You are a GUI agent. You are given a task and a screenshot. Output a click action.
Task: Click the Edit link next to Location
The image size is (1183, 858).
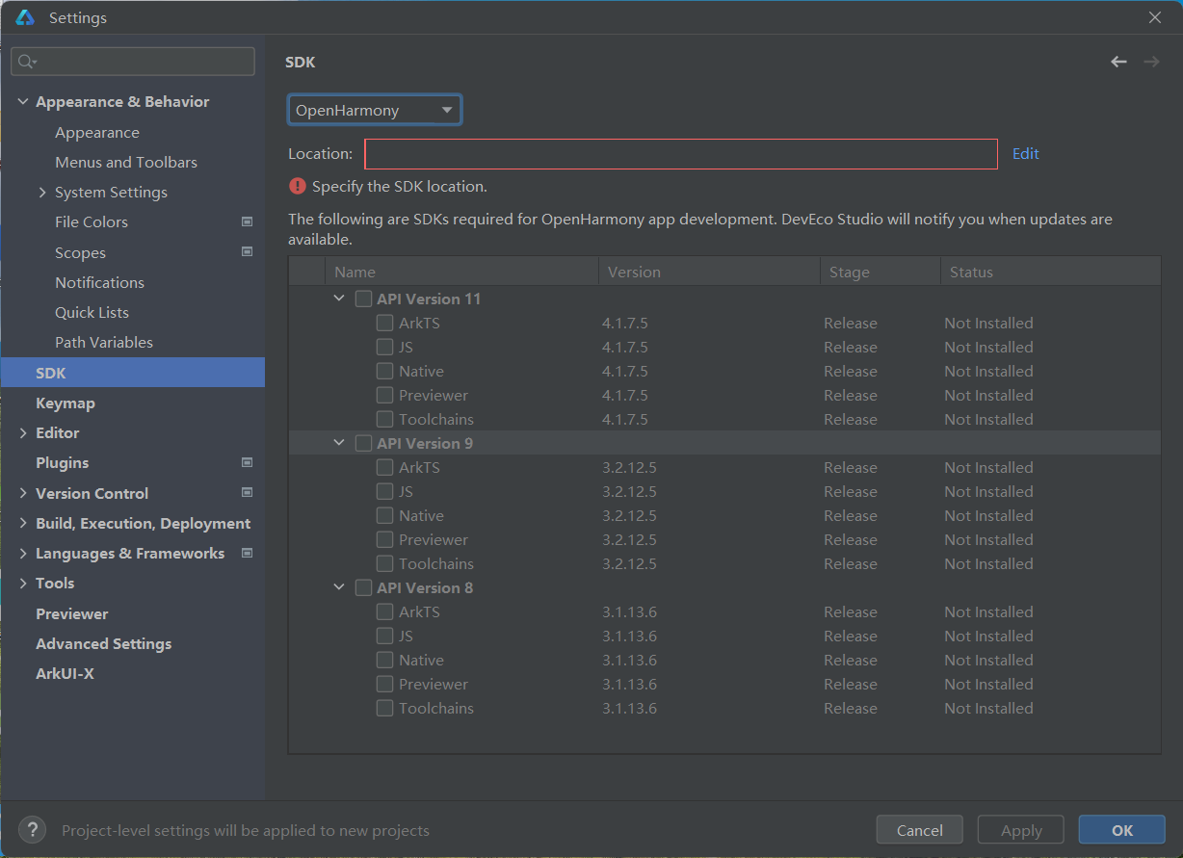[1025, 154]
